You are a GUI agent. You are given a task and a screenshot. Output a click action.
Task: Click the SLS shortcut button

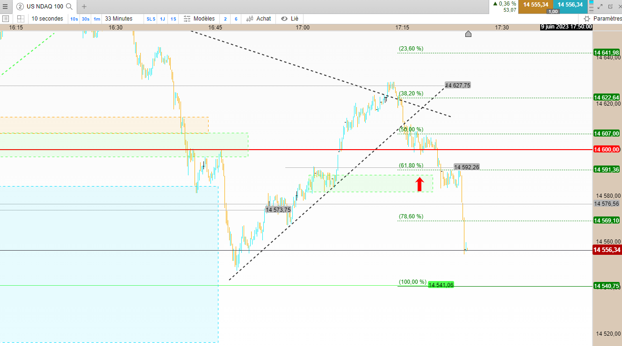(151, 19)
